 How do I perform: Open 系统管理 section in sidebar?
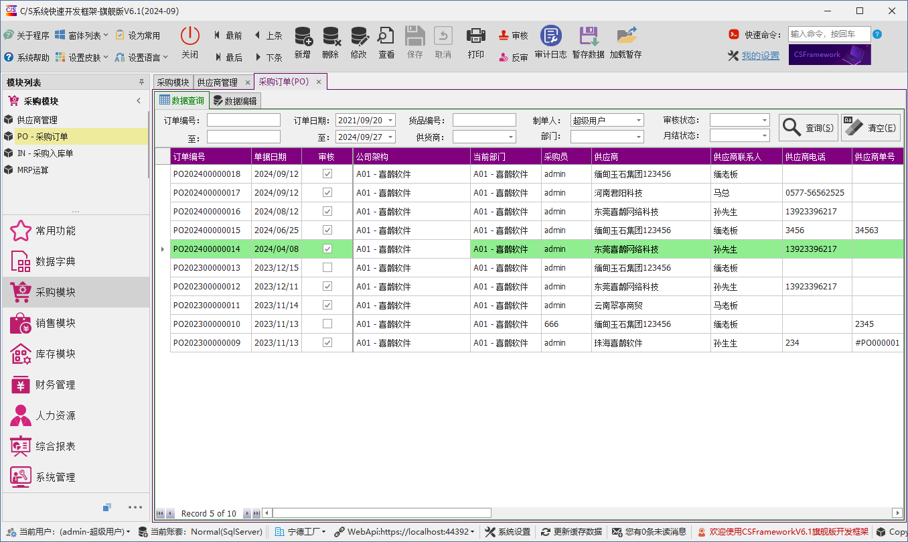pos(76,478)
